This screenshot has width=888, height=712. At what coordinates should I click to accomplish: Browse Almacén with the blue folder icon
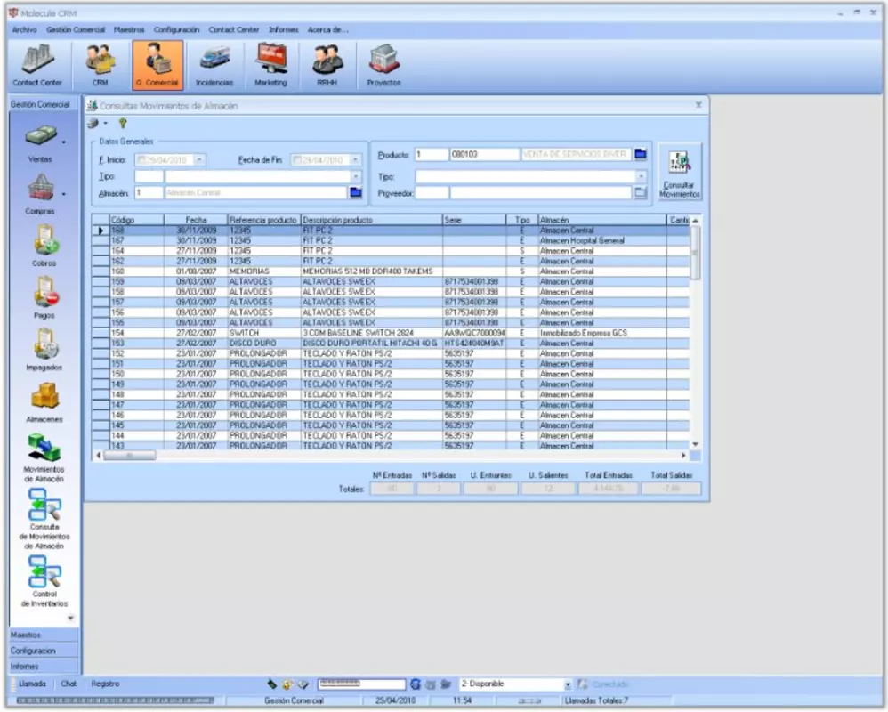pyautogui.click(x=356, y=192)
